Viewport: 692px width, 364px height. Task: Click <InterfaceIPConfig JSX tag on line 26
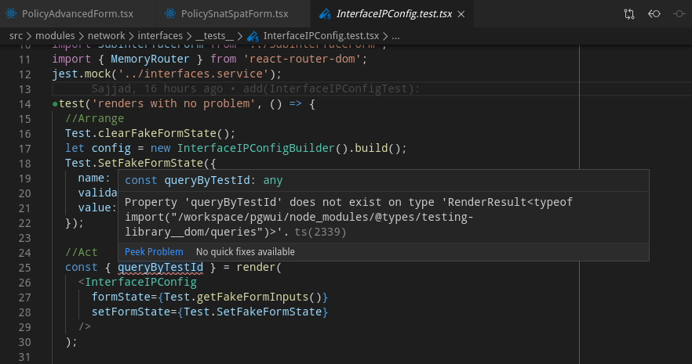pos(137,282)
